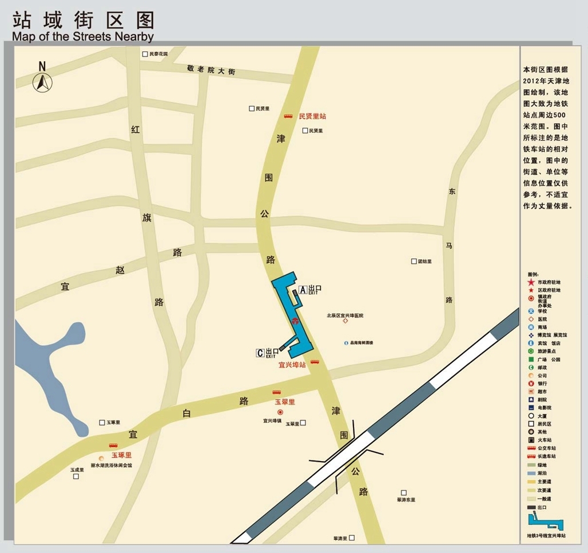588x553 pixels.
Task: Click the bank icon in the legend
Action: click(531, 383)
